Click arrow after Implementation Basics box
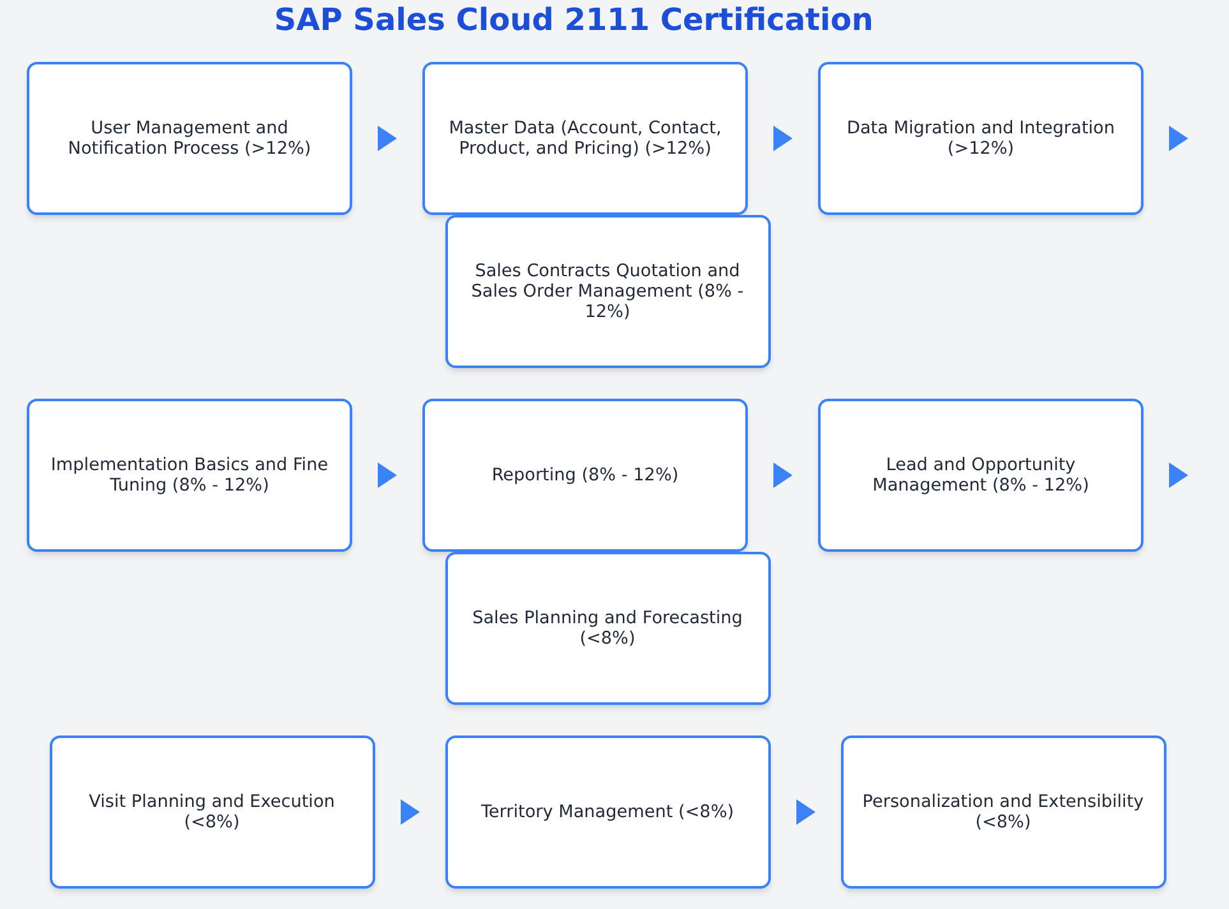 coord(386,475)
